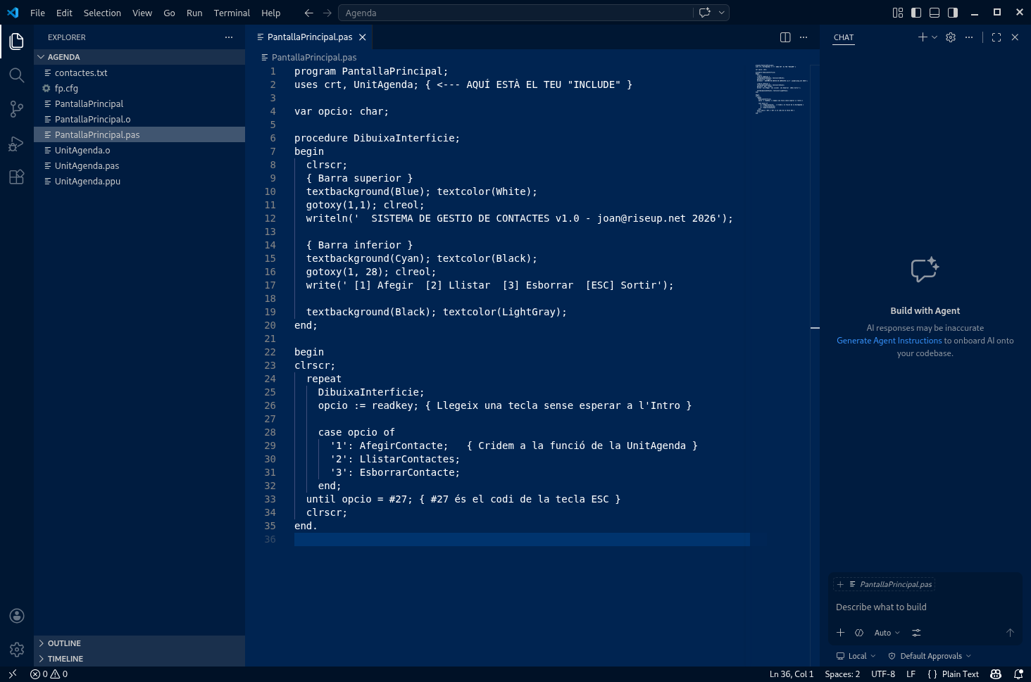This screenshot has width=1031, height=682.
Task: Change the Spaces: 2 indentation setting
Action: point(842,674)
